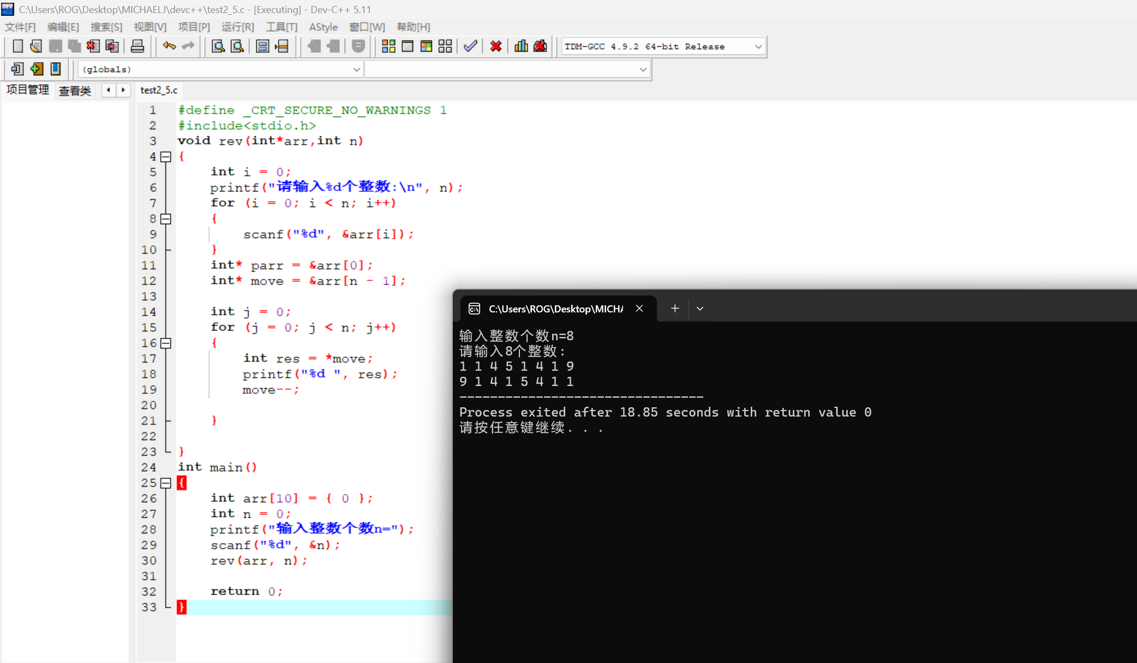Click the Compile colored-squares icon
Viewport: 1137px width, 663px height.
(388, 46)
